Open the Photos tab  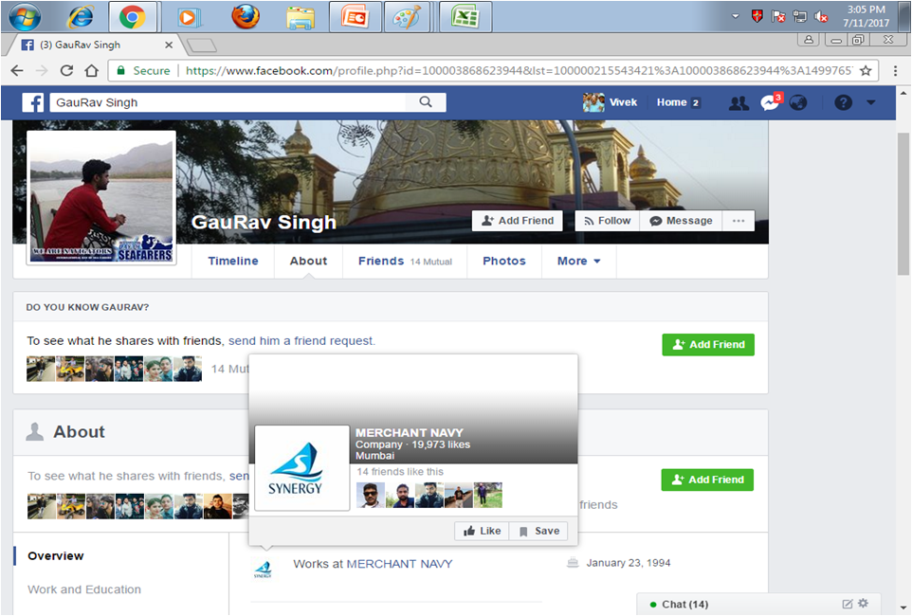point(503,262)
